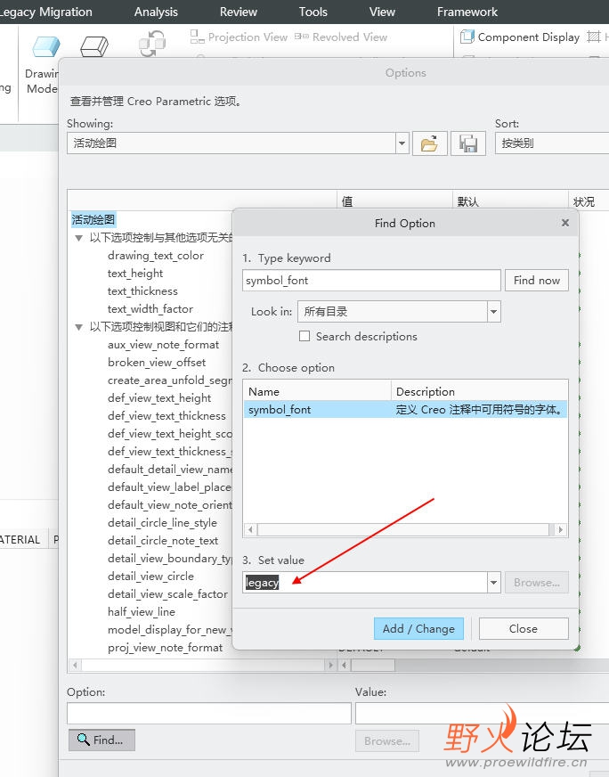The height and width of the screenshot is (777, 609).
Task: Collapse the first option group triangle
Action: click(78, 238)
